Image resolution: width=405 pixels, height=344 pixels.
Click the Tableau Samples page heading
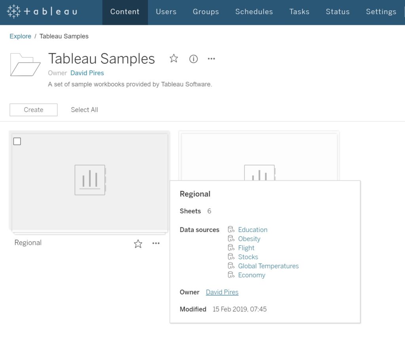[102, 59]
